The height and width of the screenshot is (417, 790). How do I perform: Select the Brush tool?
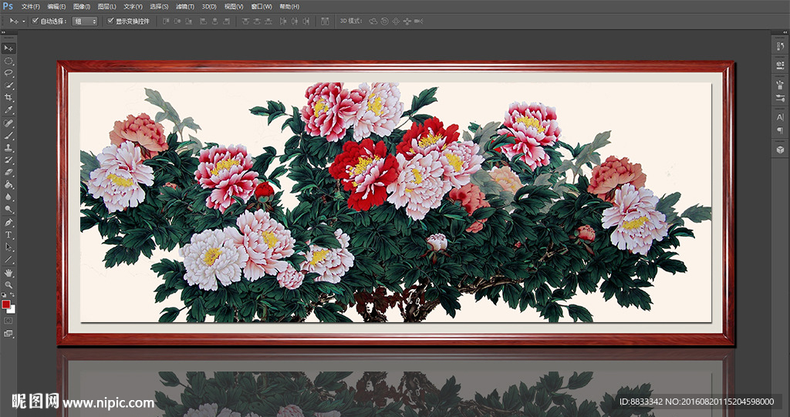tap(8, 136)
